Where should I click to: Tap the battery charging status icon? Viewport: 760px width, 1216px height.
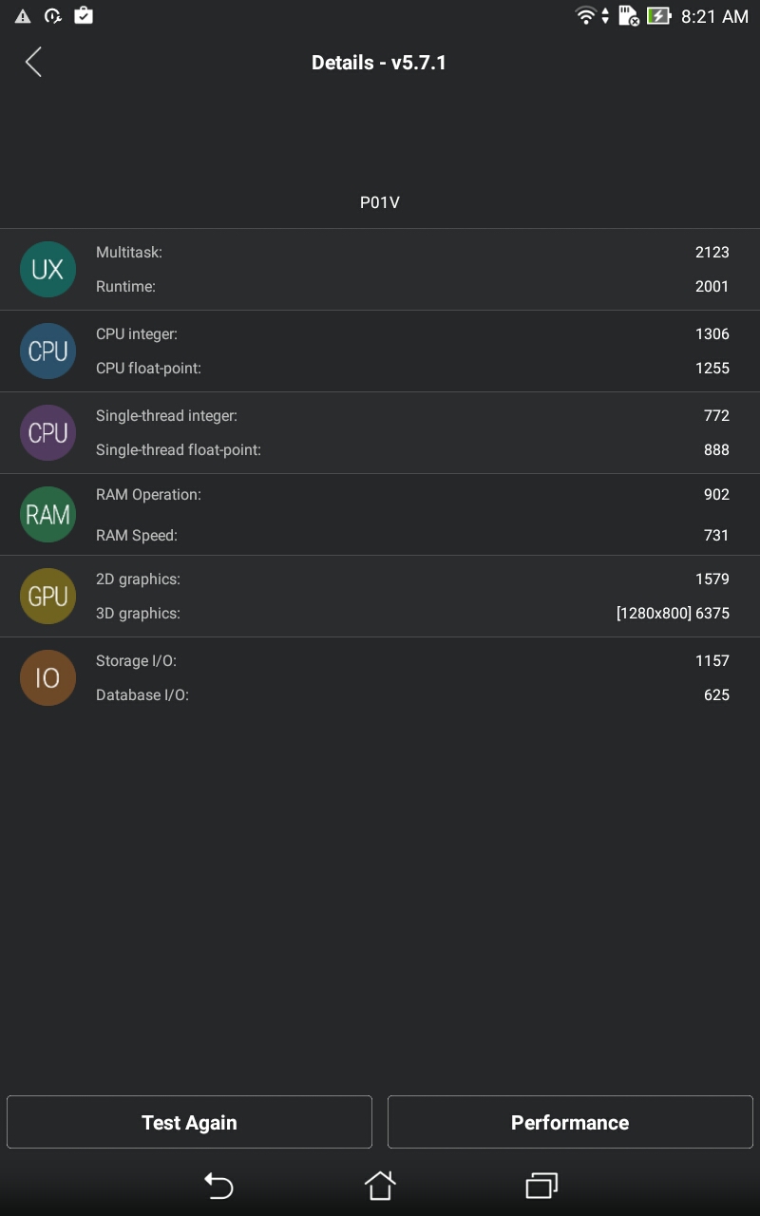click(658, 16)
